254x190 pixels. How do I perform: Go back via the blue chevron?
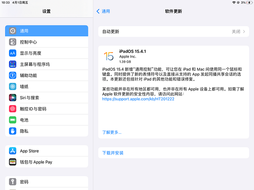pyautogui.click(x=98, y=11)
